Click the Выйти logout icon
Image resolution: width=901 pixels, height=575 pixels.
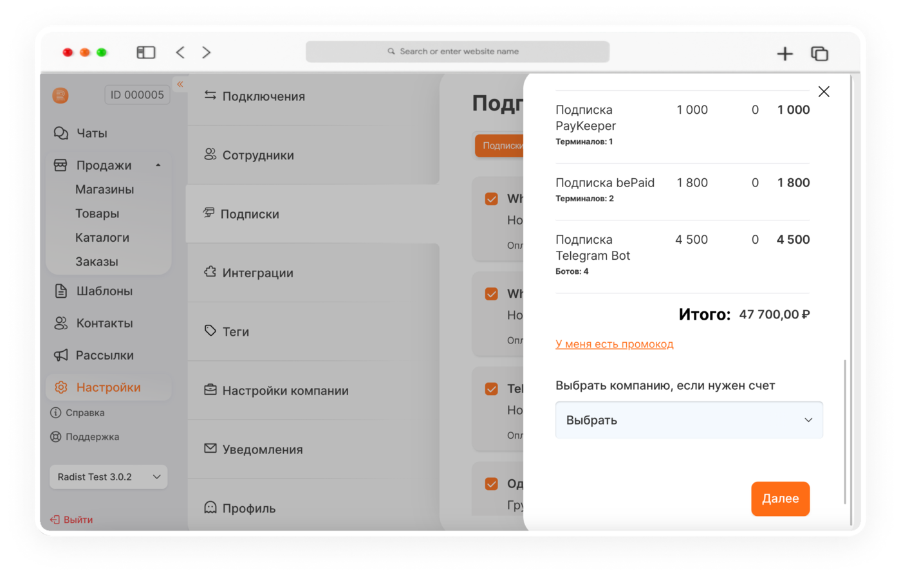pos(55,520)
